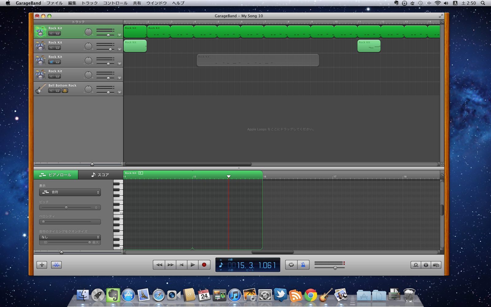This screenshot has height=307, width=491.
Task: Rewind the playhead
Action: (x=159, y=265)
